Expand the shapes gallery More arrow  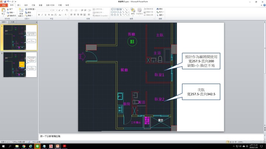pyautogui.click(x=129, y=15)
